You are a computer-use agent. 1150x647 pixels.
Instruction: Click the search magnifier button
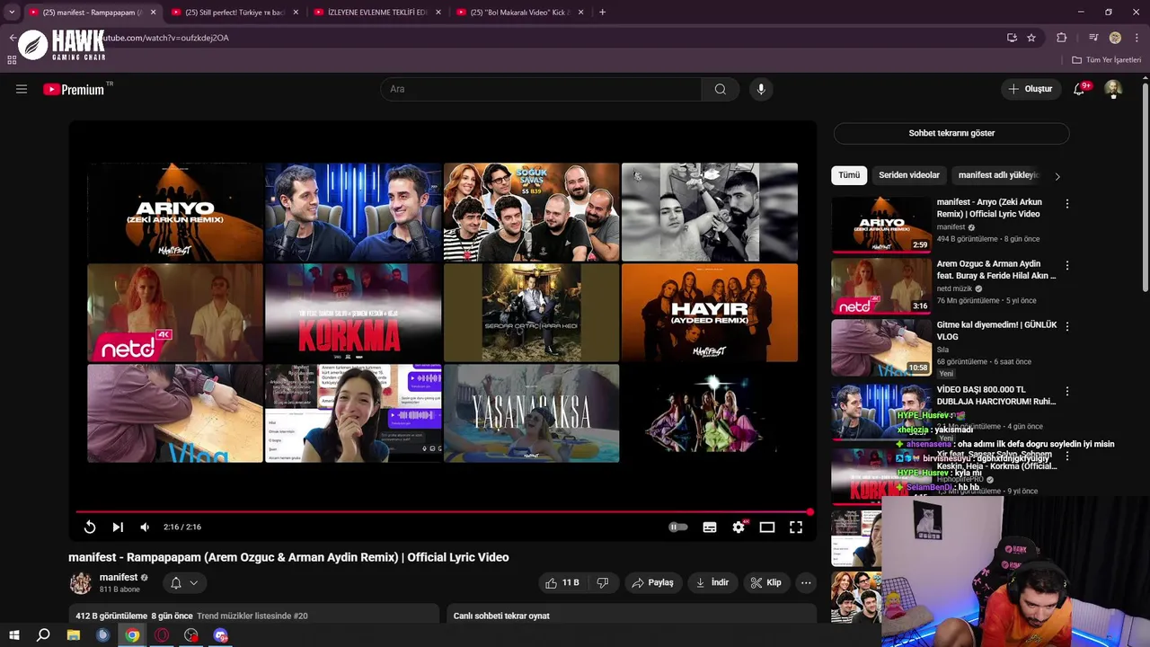[x=721, y=89]
